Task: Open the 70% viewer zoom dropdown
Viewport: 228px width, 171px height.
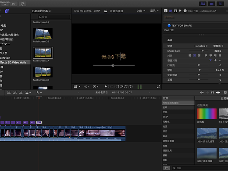Action: [141, 11]
